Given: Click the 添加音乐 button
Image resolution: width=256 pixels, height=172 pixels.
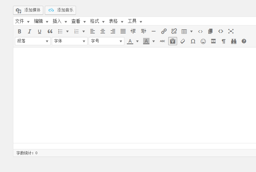Looking at the screenshot, I should pos(60,10).
